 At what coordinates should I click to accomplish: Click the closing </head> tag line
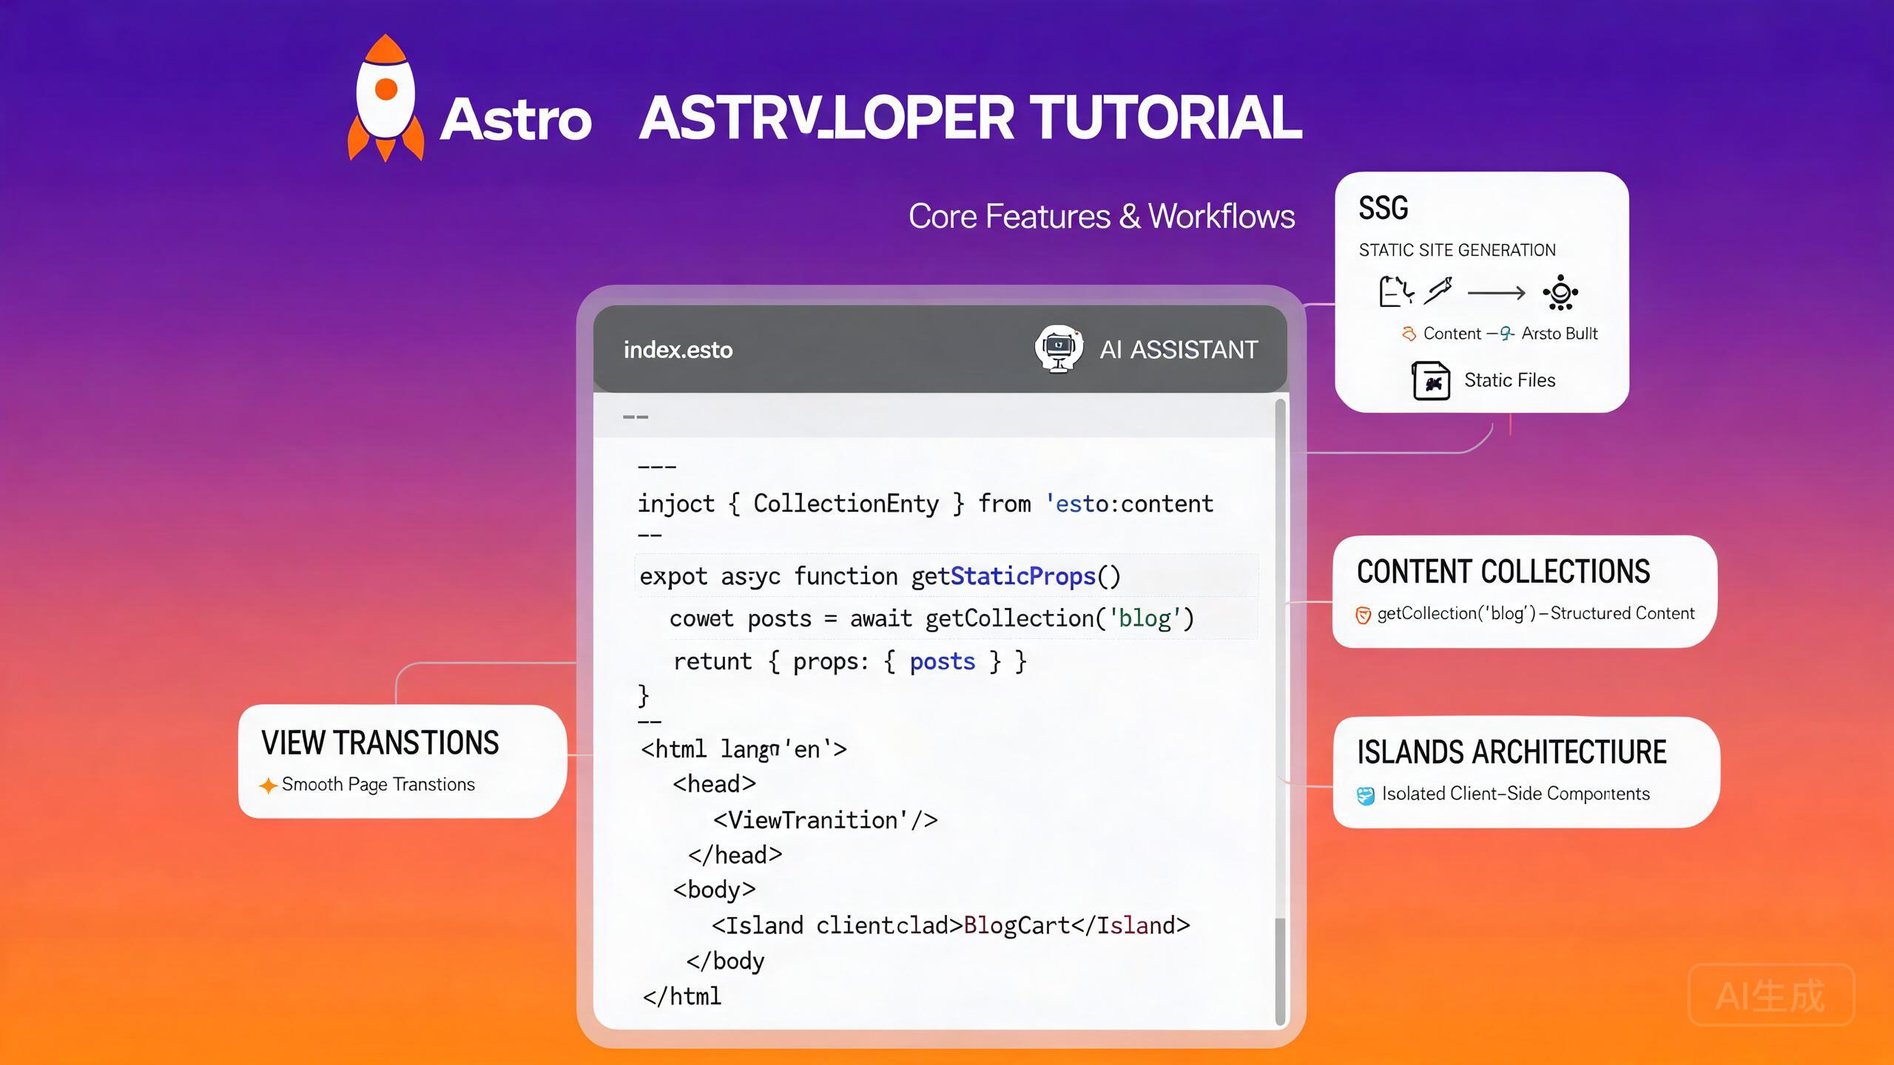pyautogui.click(x=735, y=855)
